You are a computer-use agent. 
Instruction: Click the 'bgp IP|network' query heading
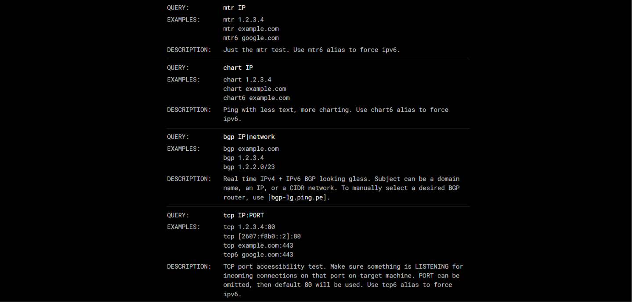pos(249,137)
